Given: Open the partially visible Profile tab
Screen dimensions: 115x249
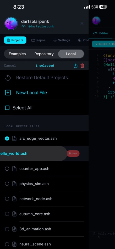Looking at the screenshot, I should [83, 40].
